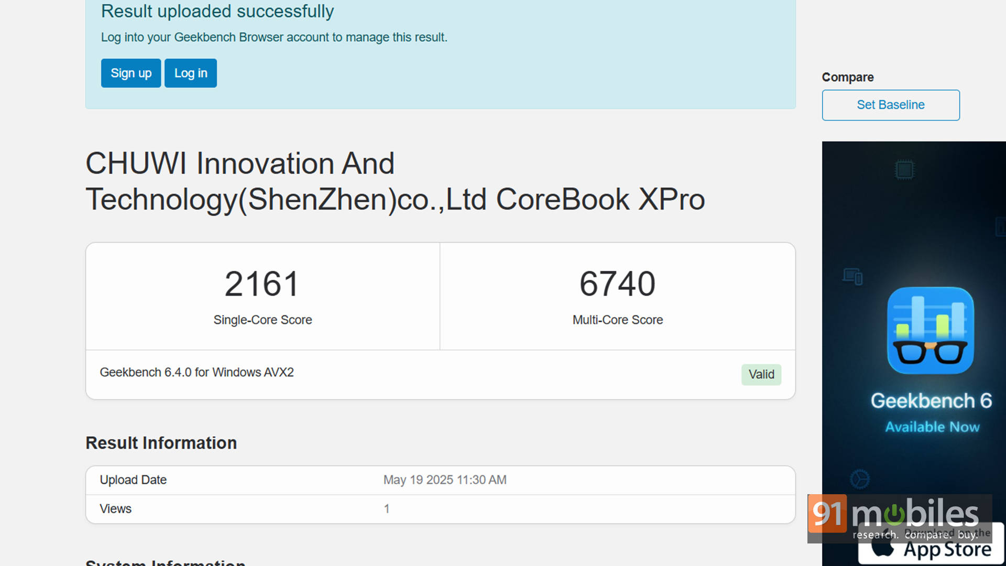Click the Sign up button
The height and width of the screenshot is (566, 1006).
pyautogui.click(x=131, y=73)
